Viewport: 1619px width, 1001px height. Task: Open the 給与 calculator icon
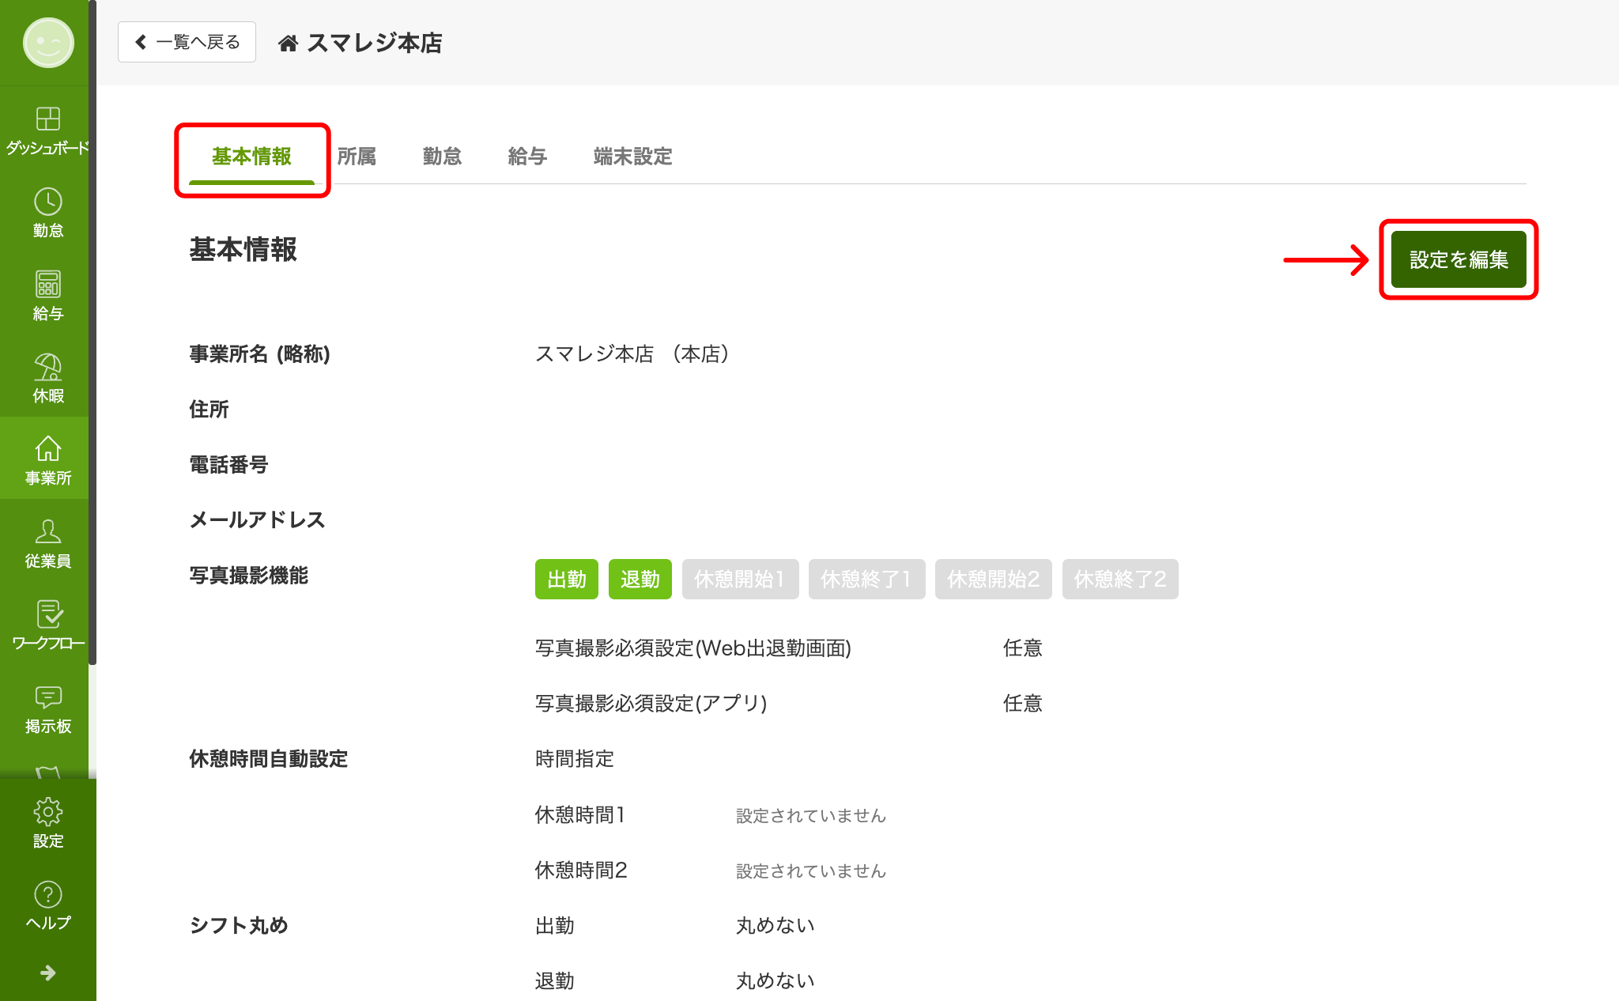pos(47,285)
